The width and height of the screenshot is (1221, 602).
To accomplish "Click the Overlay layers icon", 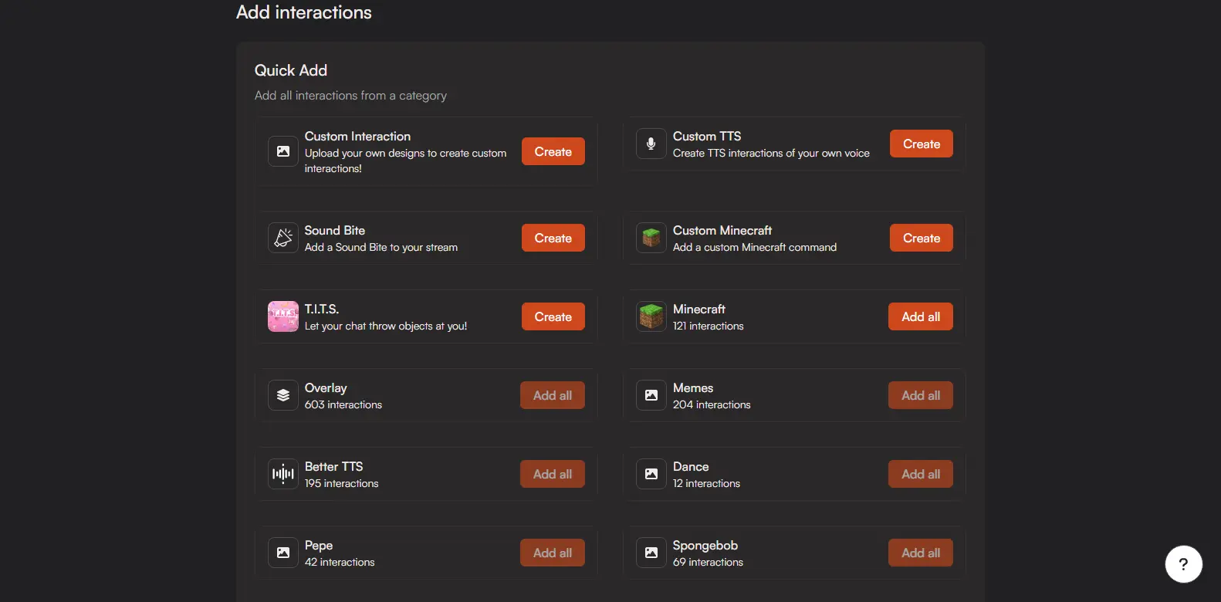I will (283, 395).
